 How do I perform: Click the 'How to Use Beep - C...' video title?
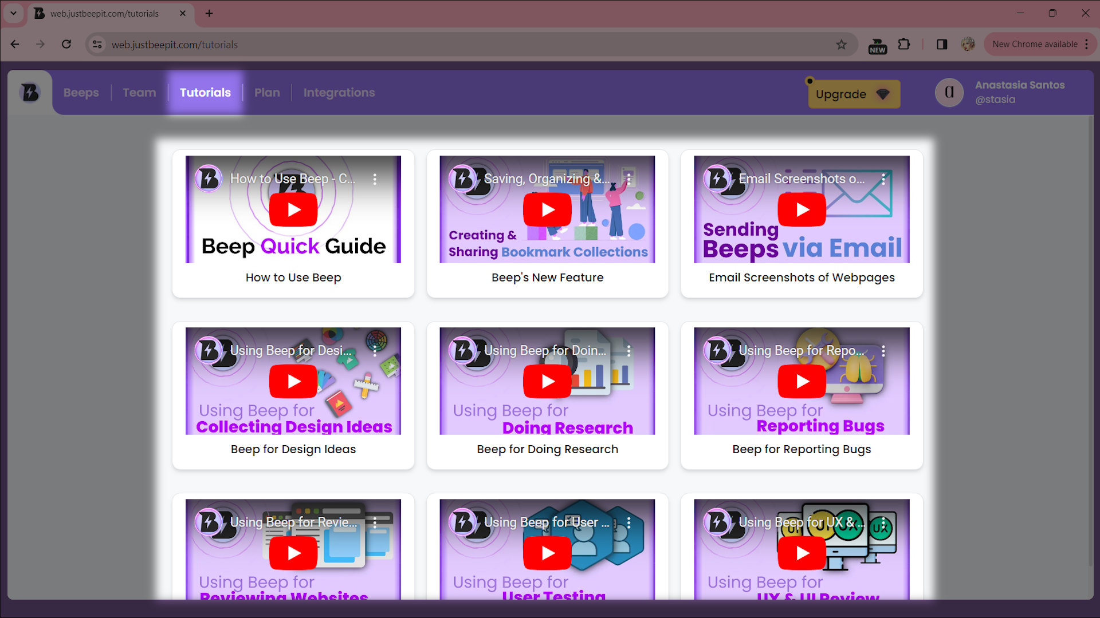tap(293, 179)
